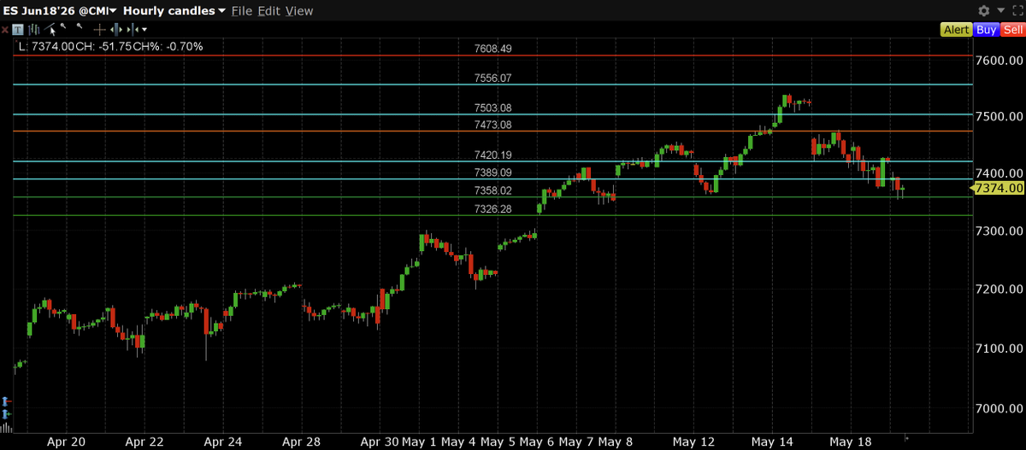The height and width of the screenshot is (450, 1026).
Task: Click the red X remove-drawing icon
Action: (4, 29)
